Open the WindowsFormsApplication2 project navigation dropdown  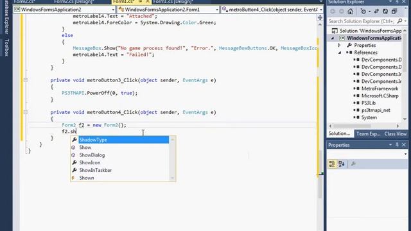[x=113, y=10]
